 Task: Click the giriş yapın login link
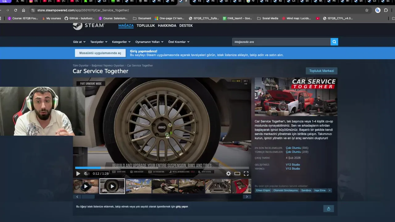tap(182, 207)
